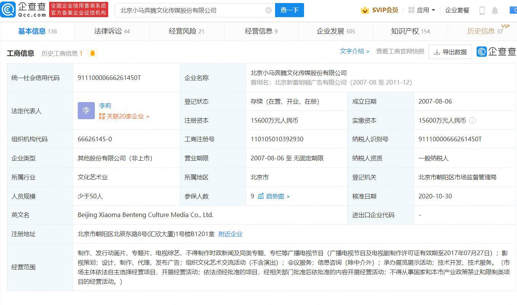
Task: Switch to the 法律诉讼 tab
Action: click(x=112, y=31)
